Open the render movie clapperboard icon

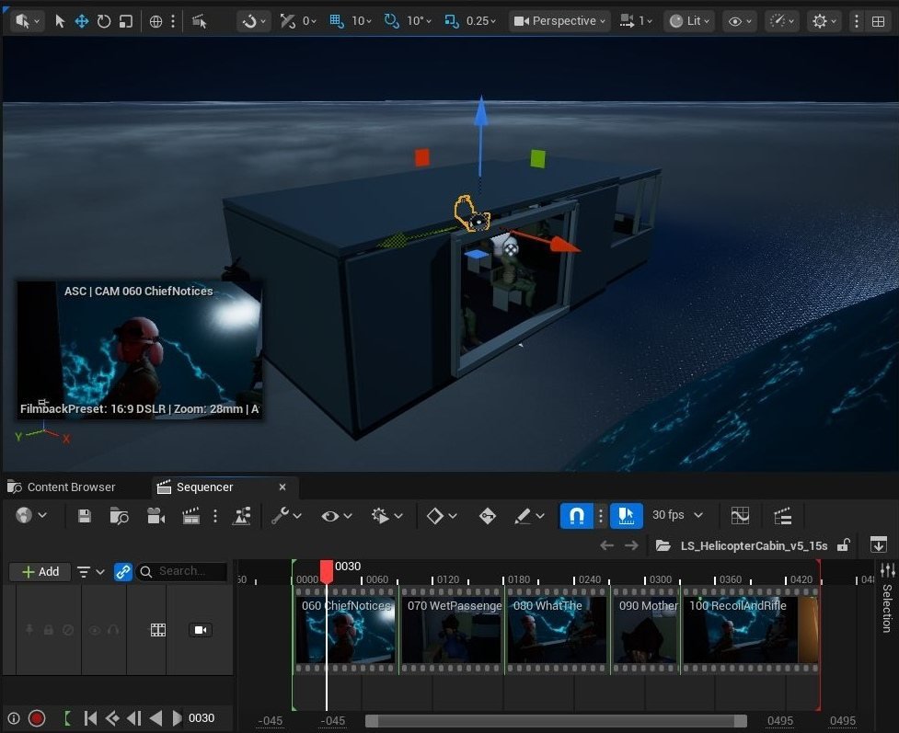tap(190, 516)
